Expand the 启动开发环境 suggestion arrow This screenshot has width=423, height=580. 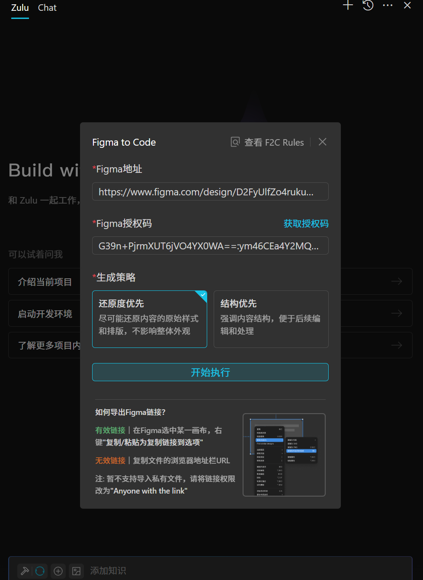pos(397,313)
